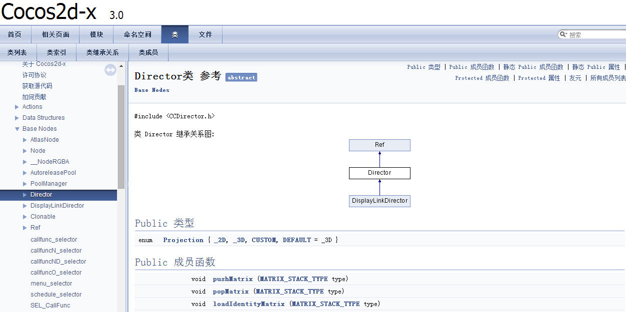
Task: Select callfunc_selector in sidebar
Action: click(x=54, y=240)
